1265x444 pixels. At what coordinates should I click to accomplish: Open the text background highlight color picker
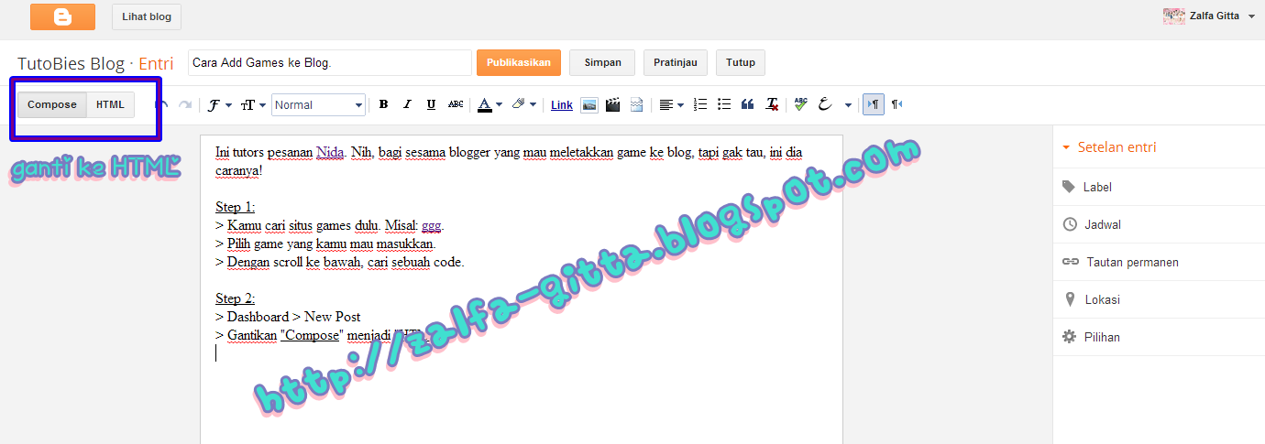[524, 105]
